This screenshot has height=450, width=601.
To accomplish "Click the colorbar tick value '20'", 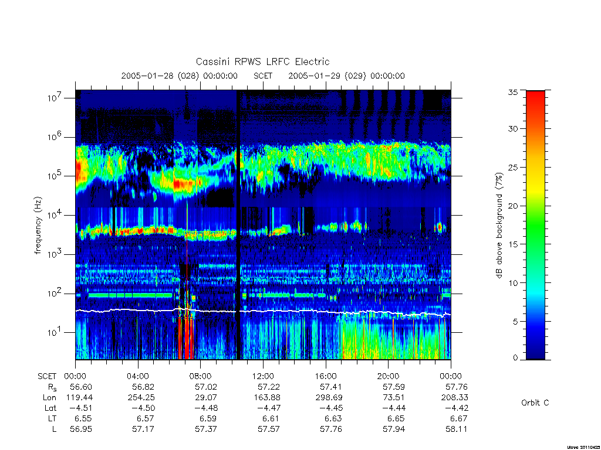I will click(x=513, y=206).
